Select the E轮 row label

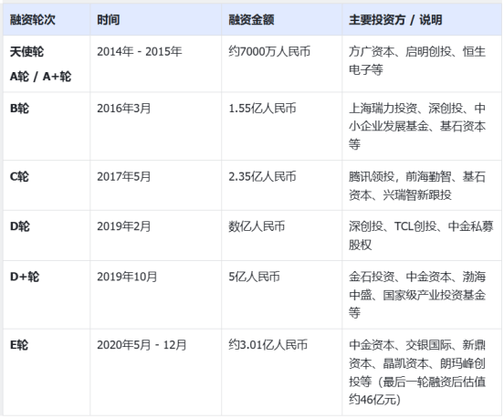(x=19, y=345)
